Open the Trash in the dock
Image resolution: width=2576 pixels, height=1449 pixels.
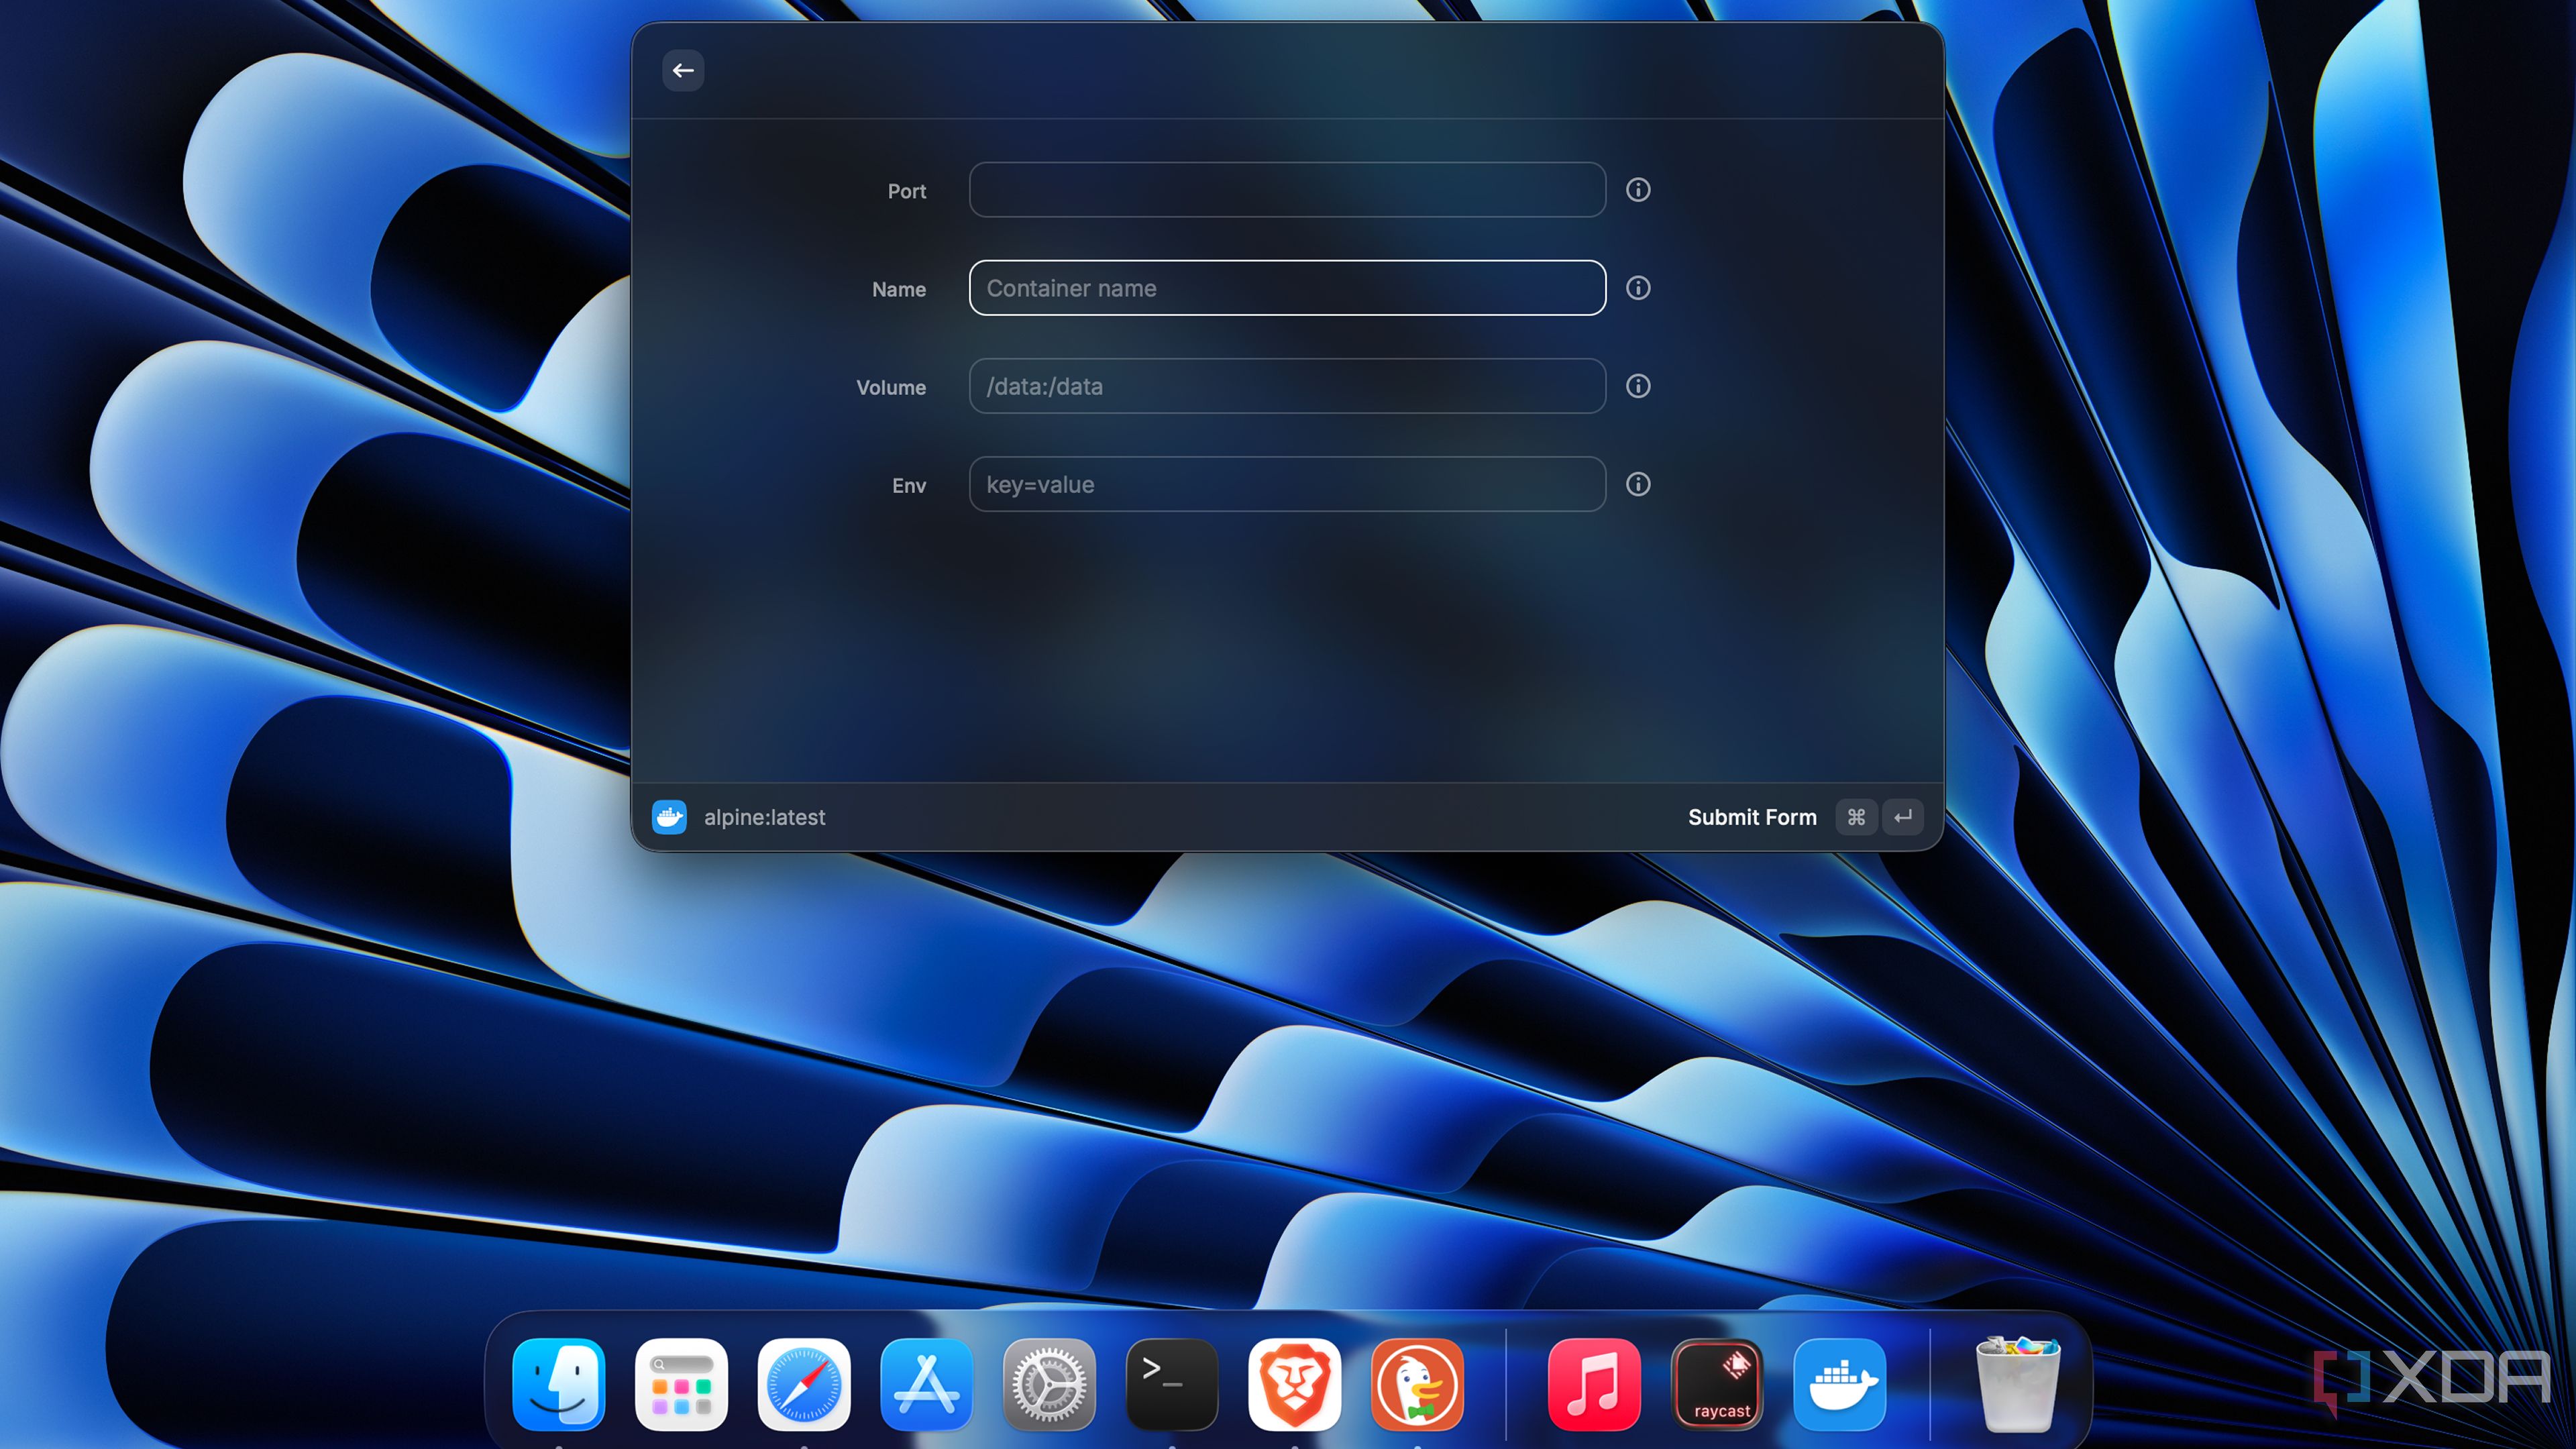point(2017,1385)
